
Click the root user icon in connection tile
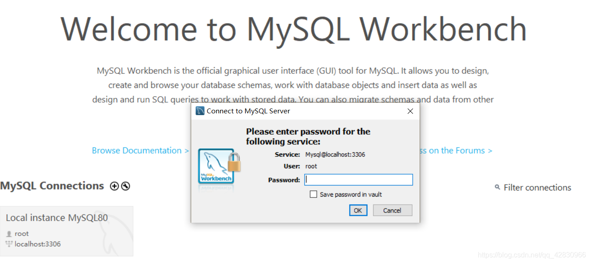pyautogui.click(x=9, y=234)
